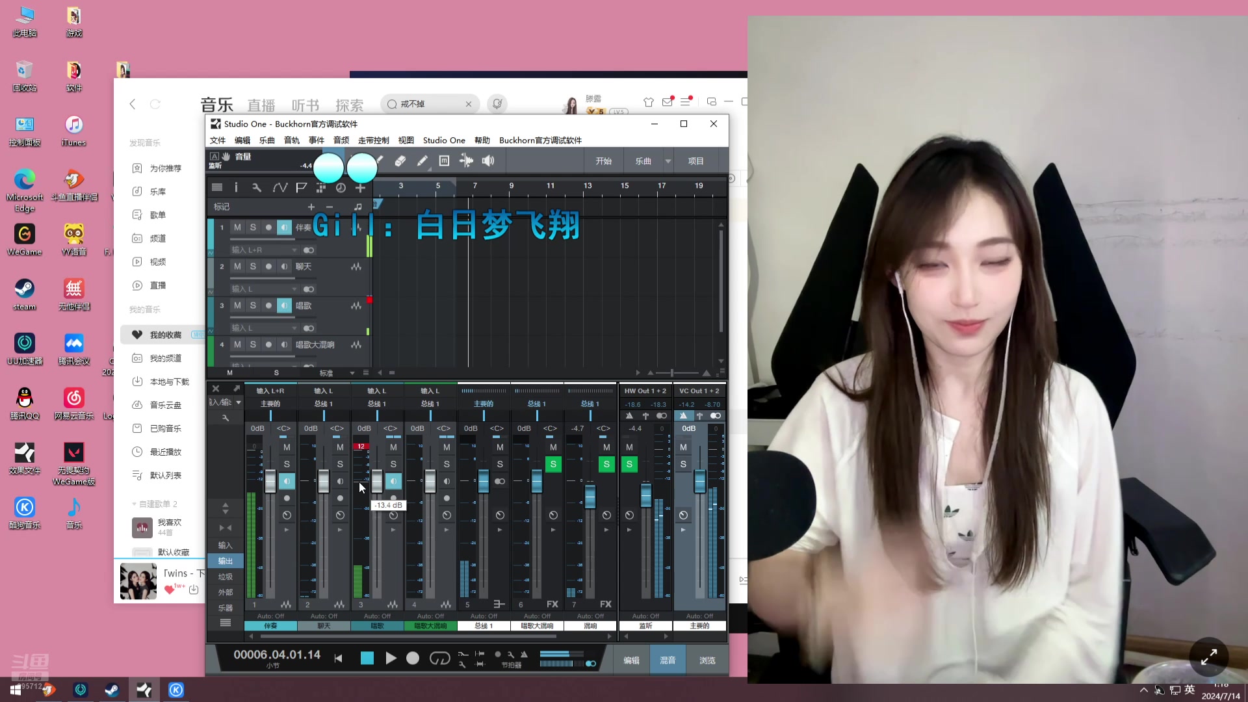Toggle stereo link on track 伴奏 input
The height and width of the screenshot is (702, 1248).
309,250
